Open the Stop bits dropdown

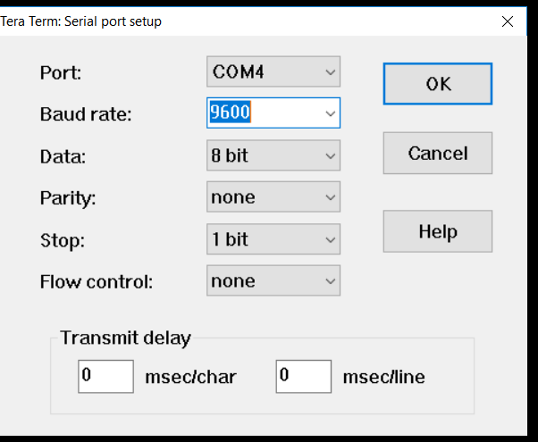pos(273,239)
